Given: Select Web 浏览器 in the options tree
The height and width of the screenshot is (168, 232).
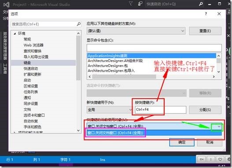Looking at the screenshot, I should pos(33,45).
